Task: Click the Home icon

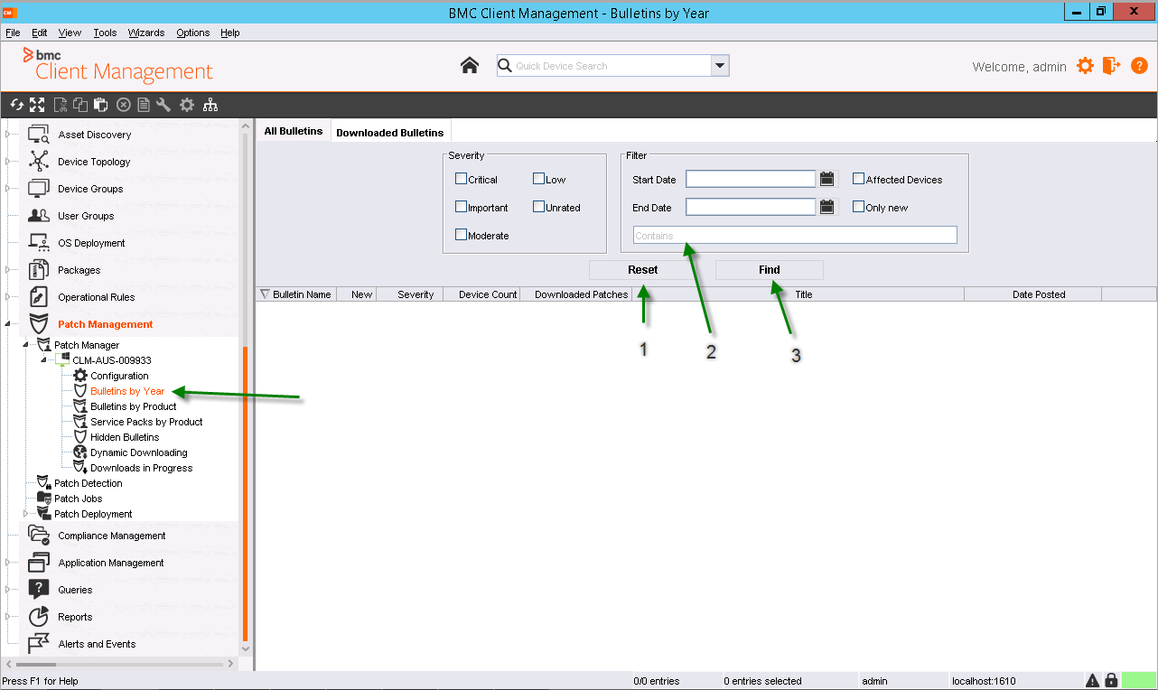Action: click(x=469, y=66)
